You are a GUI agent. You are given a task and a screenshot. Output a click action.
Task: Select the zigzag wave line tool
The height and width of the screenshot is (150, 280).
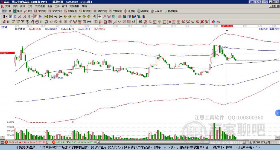coord(119,22)
